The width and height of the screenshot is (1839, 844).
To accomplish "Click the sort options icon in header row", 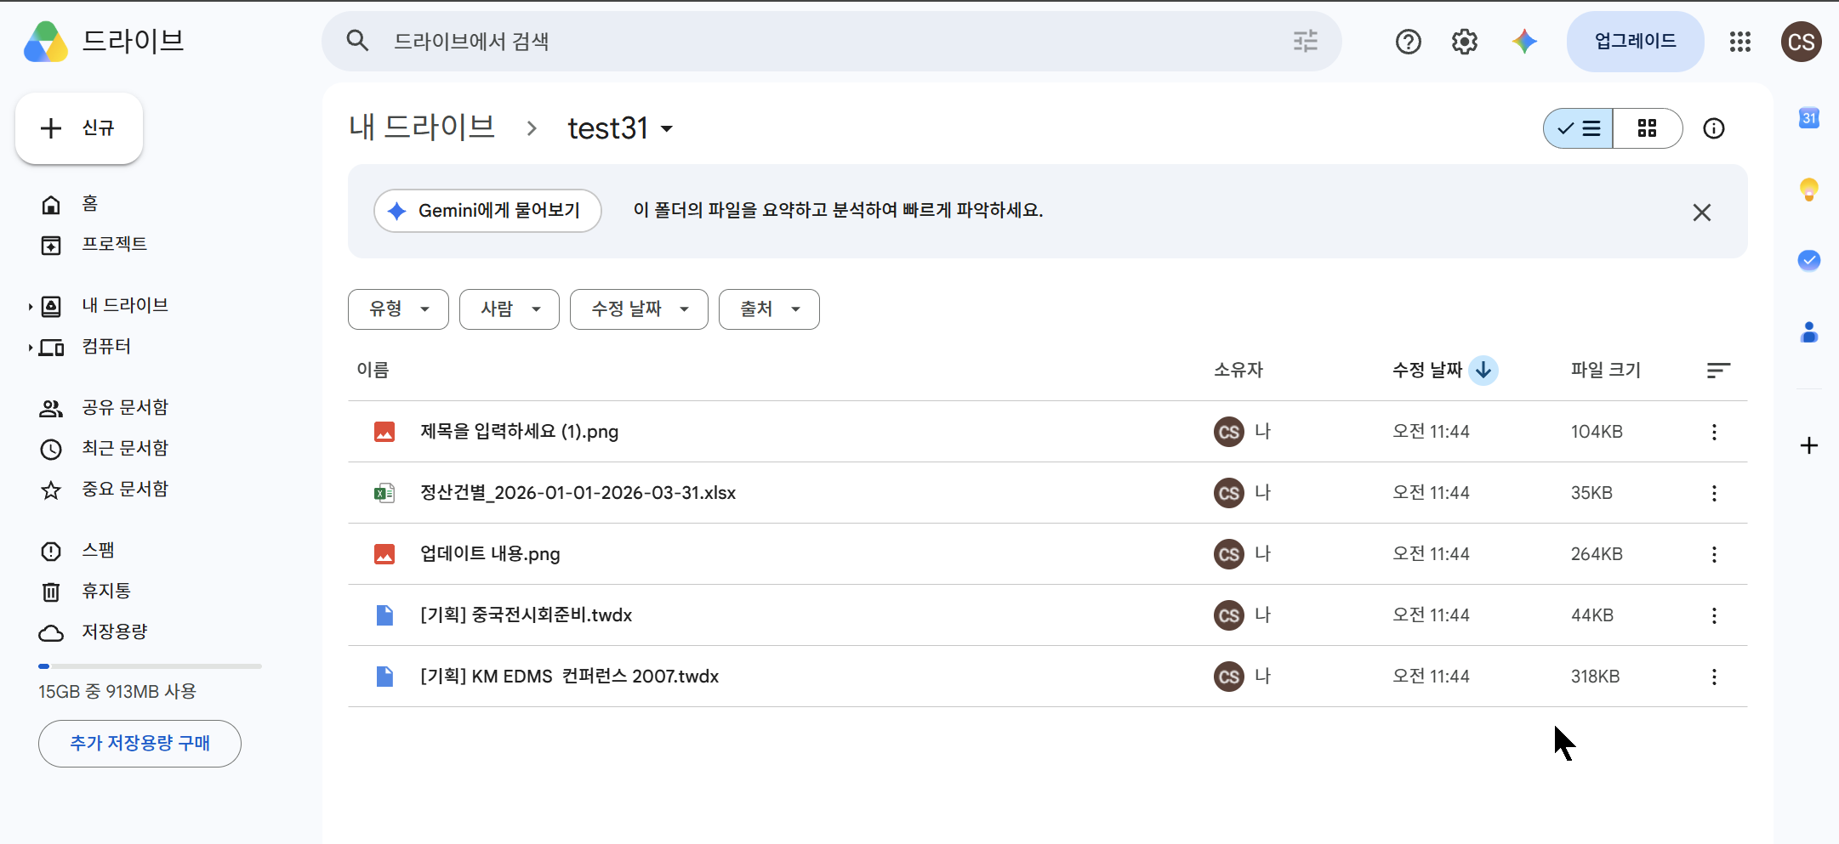I will (1718, 371).
